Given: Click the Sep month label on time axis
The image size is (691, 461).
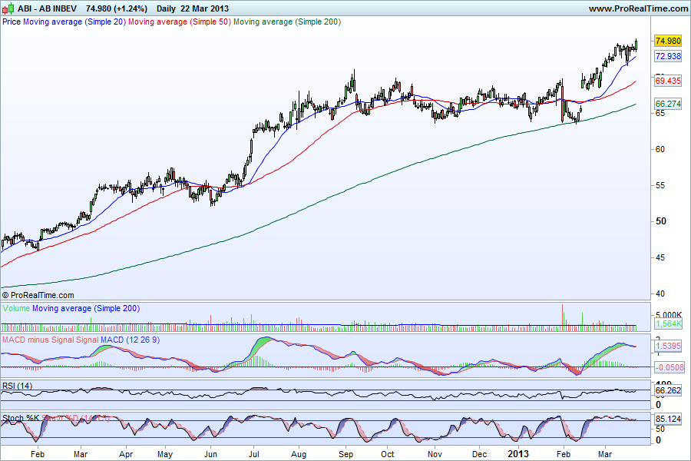Looking at the screenshot, I should click(x=346, y=454).
